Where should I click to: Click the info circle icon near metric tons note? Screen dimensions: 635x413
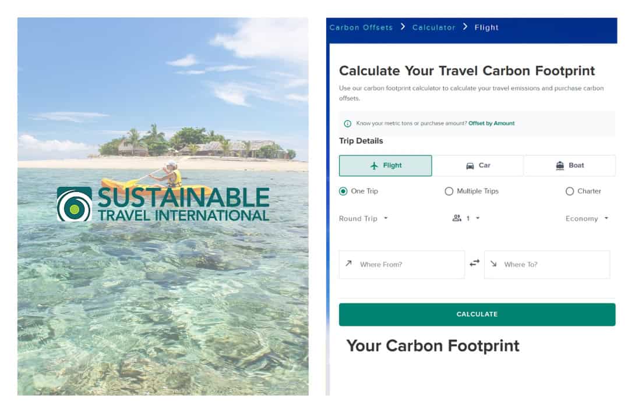pos(347,123)
